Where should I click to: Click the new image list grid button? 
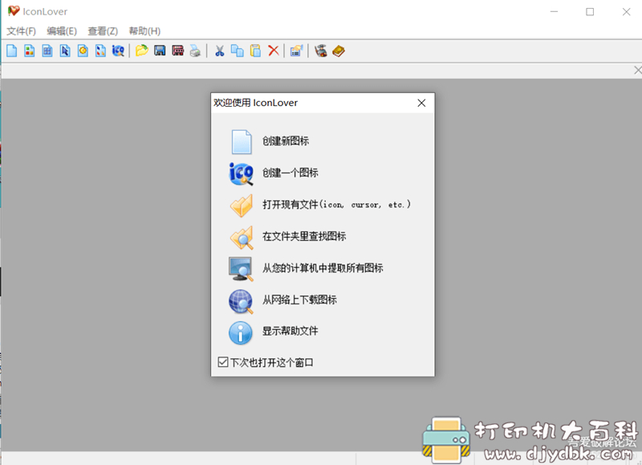tap(47, 51)
